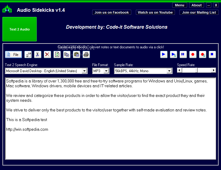The image size is (221, 170).
Task: Click the Audio Sidekicks logo icon
Action: click(x=7, y=9)
